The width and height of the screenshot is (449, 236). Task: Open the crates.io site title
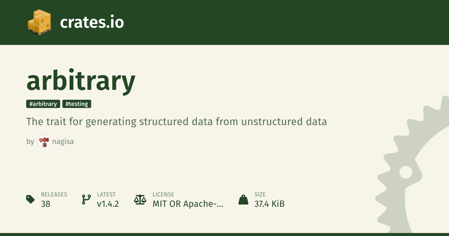point(92,22)
